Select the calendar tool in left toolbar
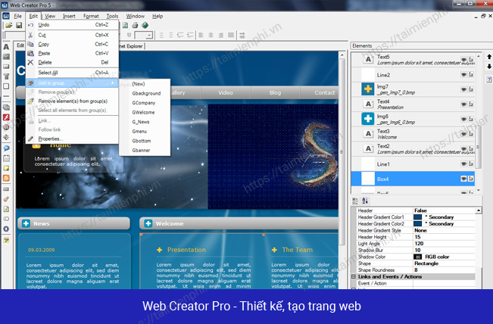Screen dimensions: 493x324 pos(6,158)
